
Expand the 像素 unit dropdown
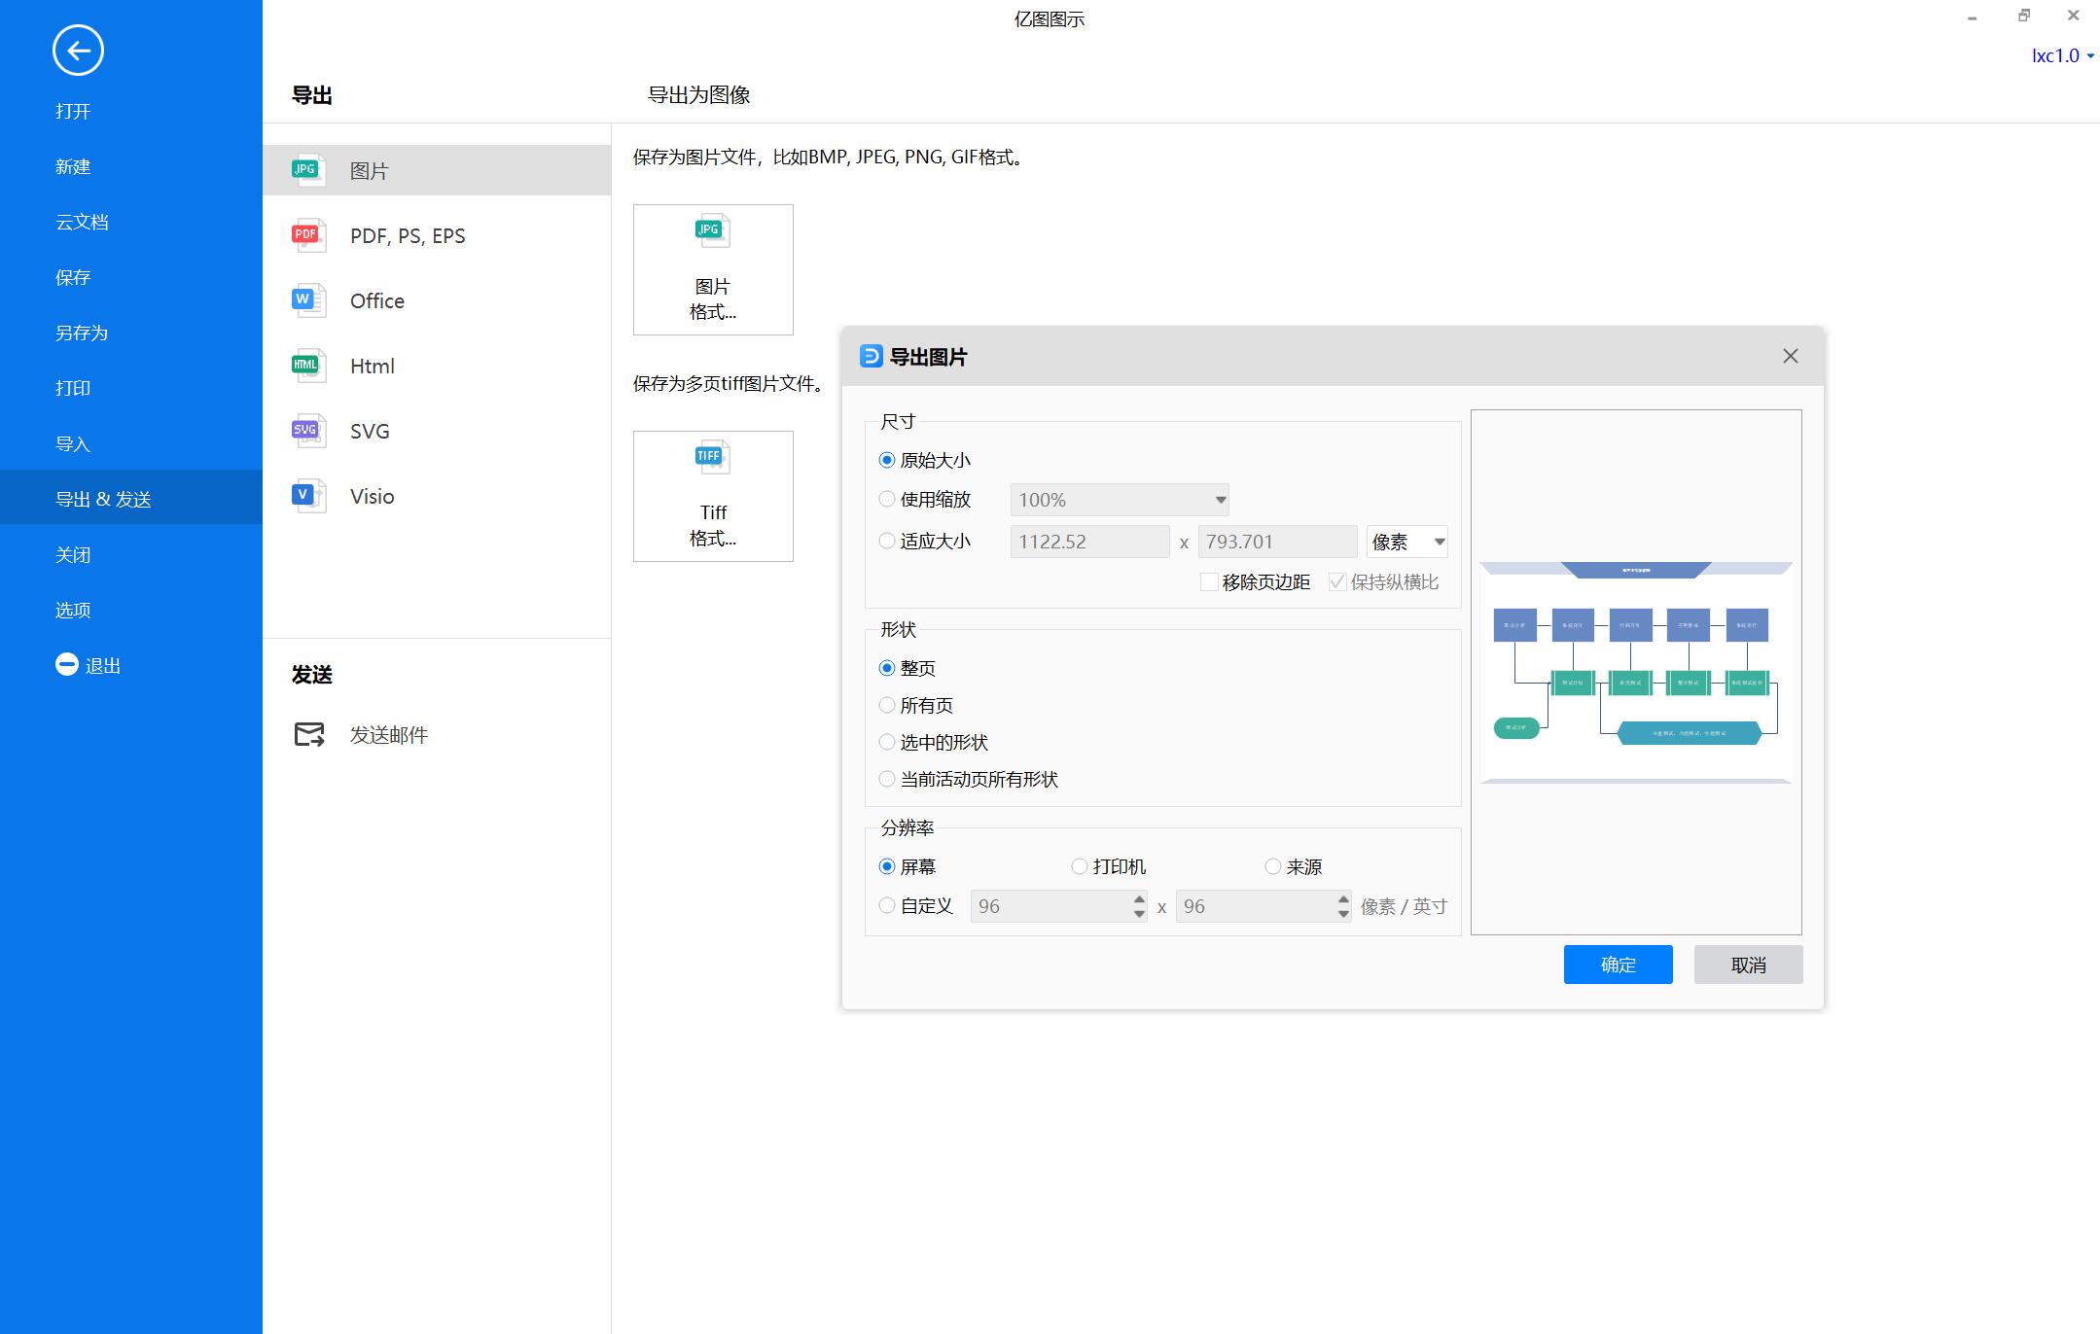pos(1406,542)
